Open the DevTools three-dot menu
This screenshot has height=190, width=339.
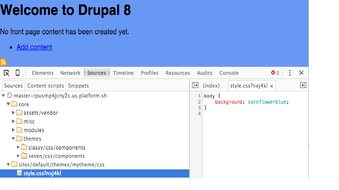(290, 73)
